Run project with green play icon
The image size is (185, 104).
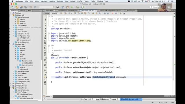pyautogui.click(x=72, y=7)
